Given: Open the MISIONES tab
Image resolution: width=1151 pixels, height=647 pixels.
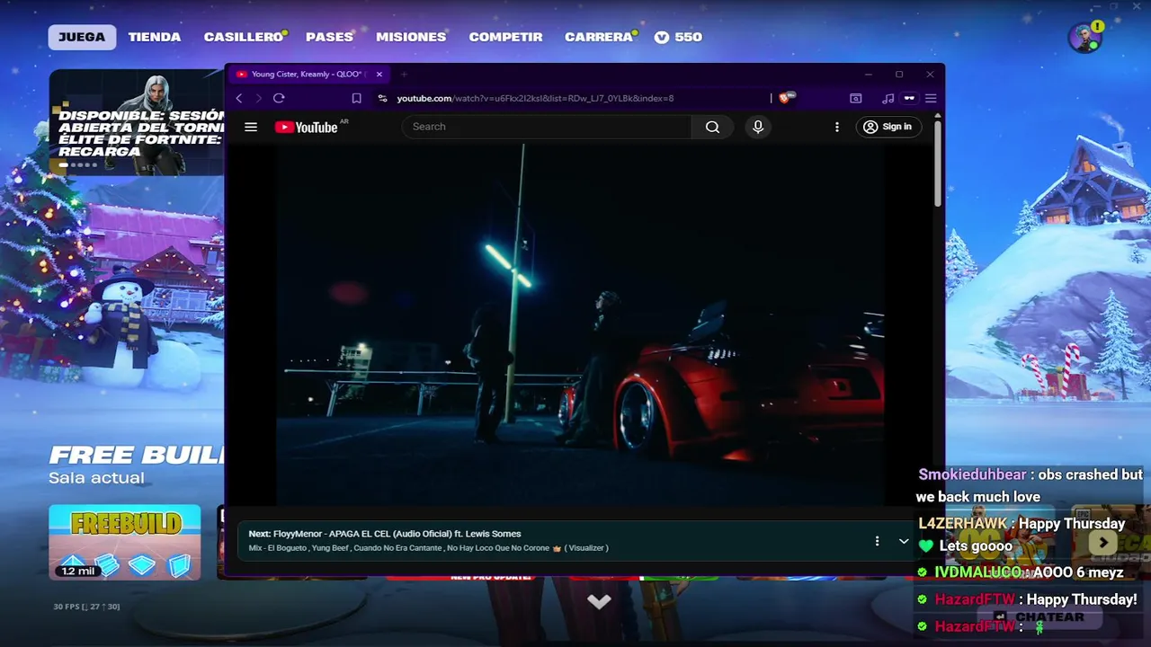Looking at the screenshot, I should click(411, 37).
